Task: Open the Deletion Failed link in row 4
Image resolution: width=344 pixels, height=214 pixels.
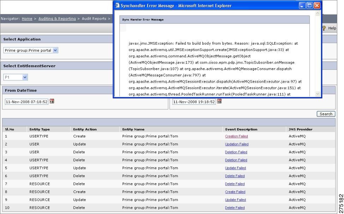Action: 236,160
